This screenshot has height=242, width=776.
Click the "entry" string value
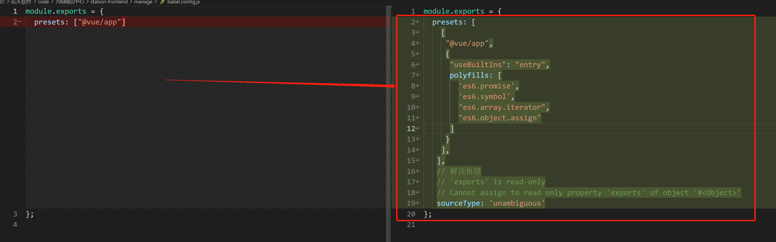click(x=530, y=65)
